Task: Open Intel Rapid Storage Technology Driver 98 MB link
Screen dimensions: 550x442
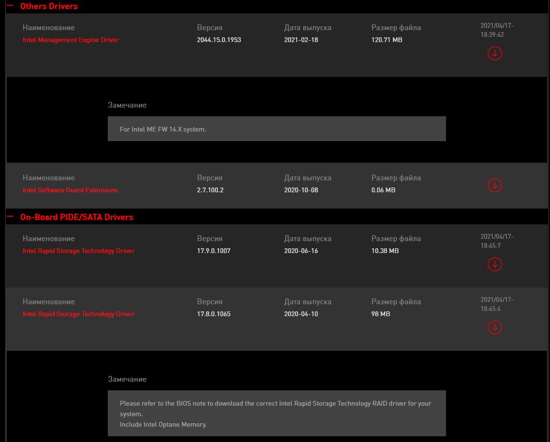Action: (79, 314)
